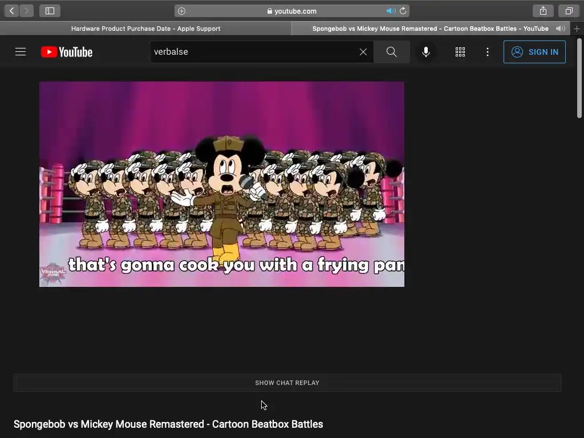Screen dimensions: 584x438
Task: Click the page vertical scrollbar thumb
Action: 579,78
